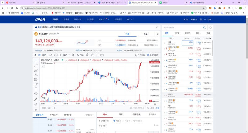Switch to 누적호가 orderbook tab
This screenshot has height=133, width=248.
click(54, 115)
